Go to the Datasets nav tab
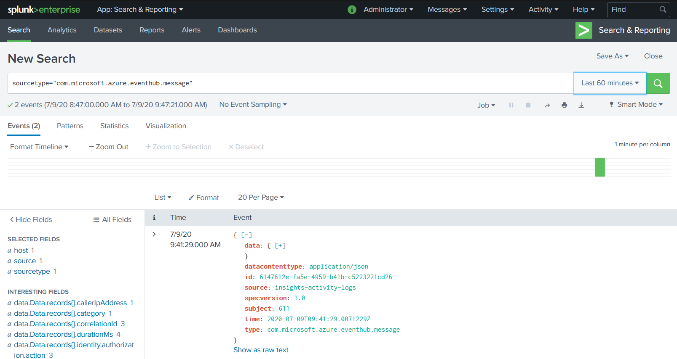The height and width of the screenshot is (359, 677). point(108,30)
